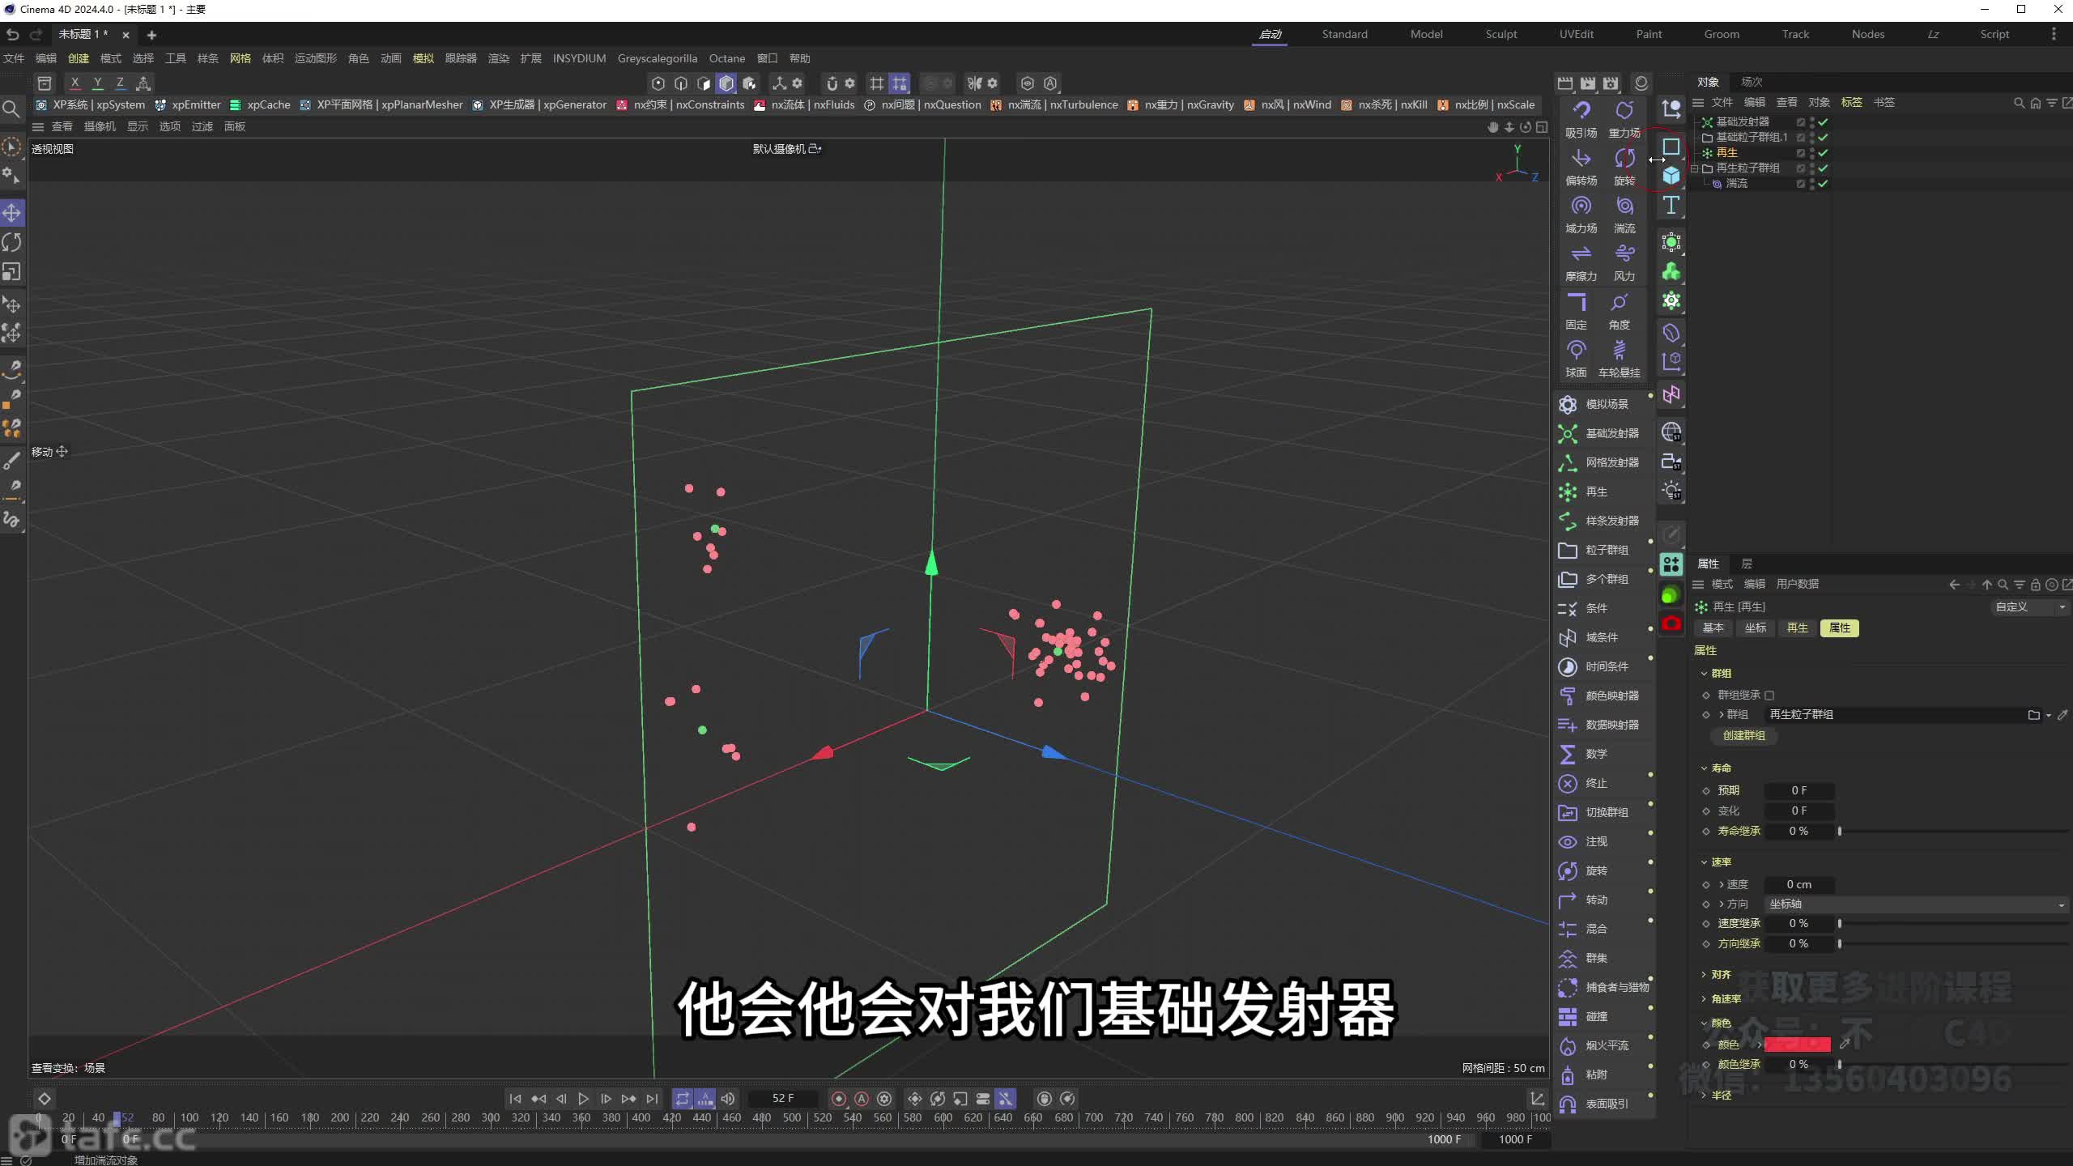Lock the Y axis in toolbar
The height and width of the screenshot is (1166, 2073).
pos(97,83)
